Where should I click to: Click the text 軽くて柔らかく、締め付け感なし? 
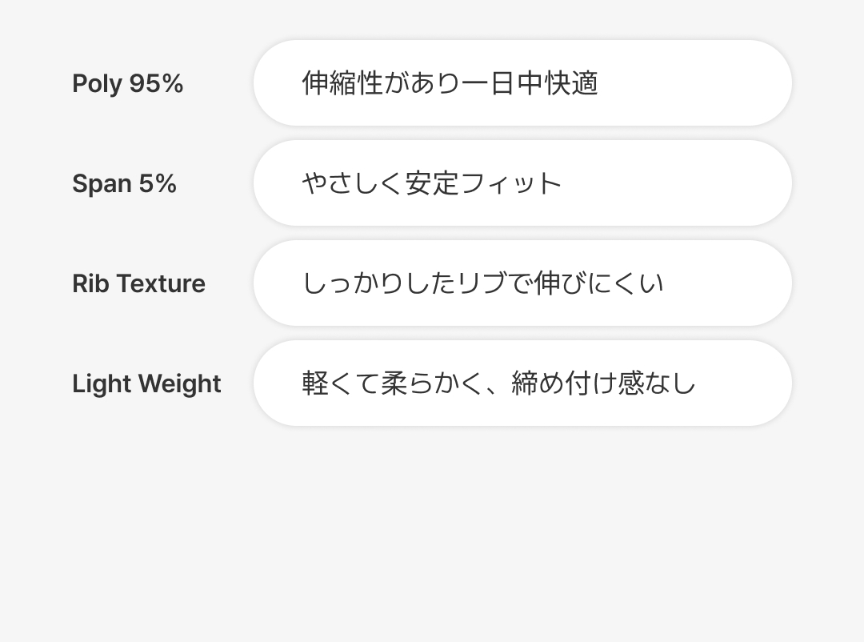499,383
